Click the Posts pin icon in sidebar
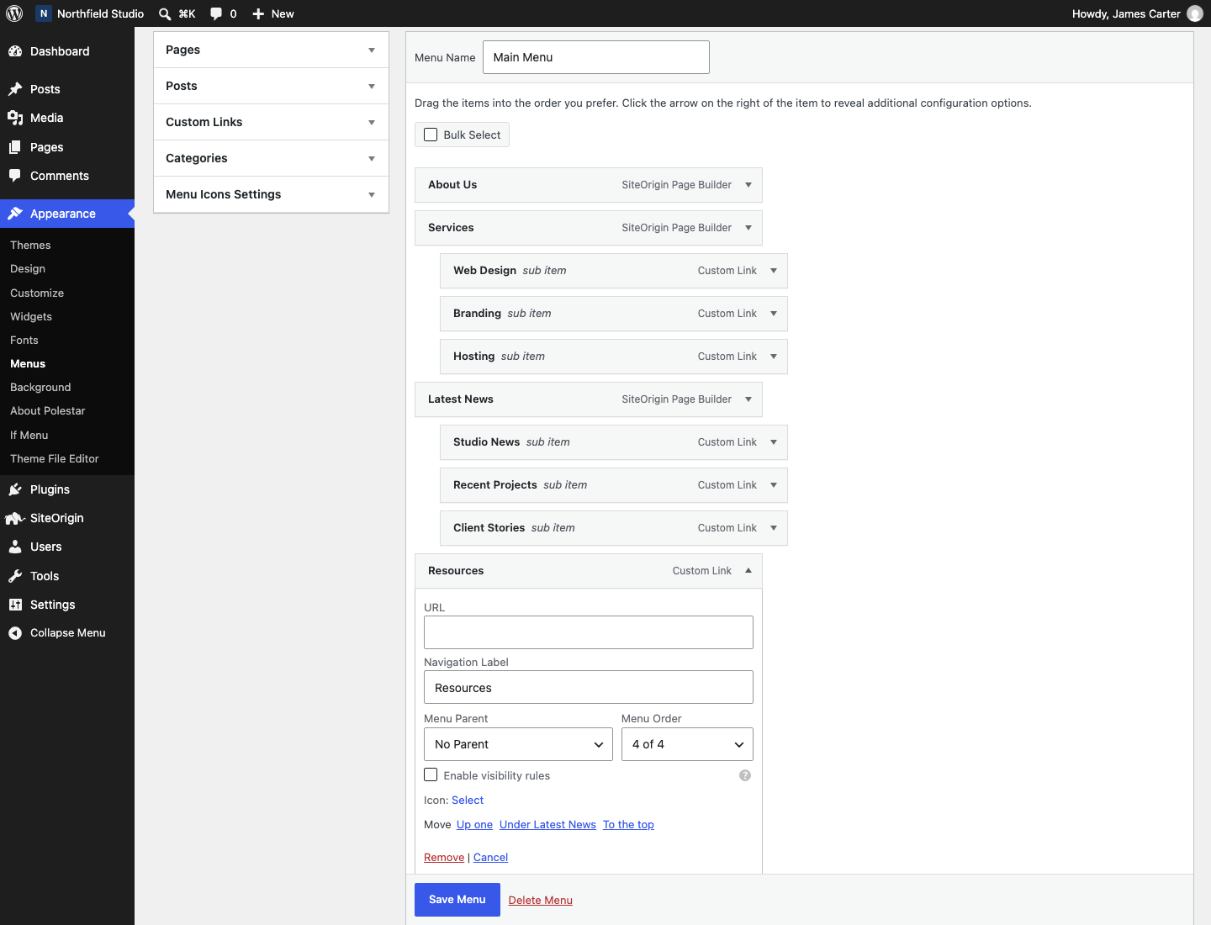This screenshot has width=1211, height=925. 15,89
